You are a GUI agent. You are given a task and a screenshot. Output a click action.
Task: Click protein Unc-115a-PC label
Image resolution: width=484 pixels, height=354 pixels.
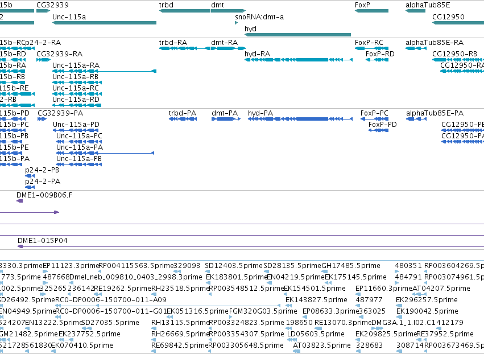click(79, 136)
